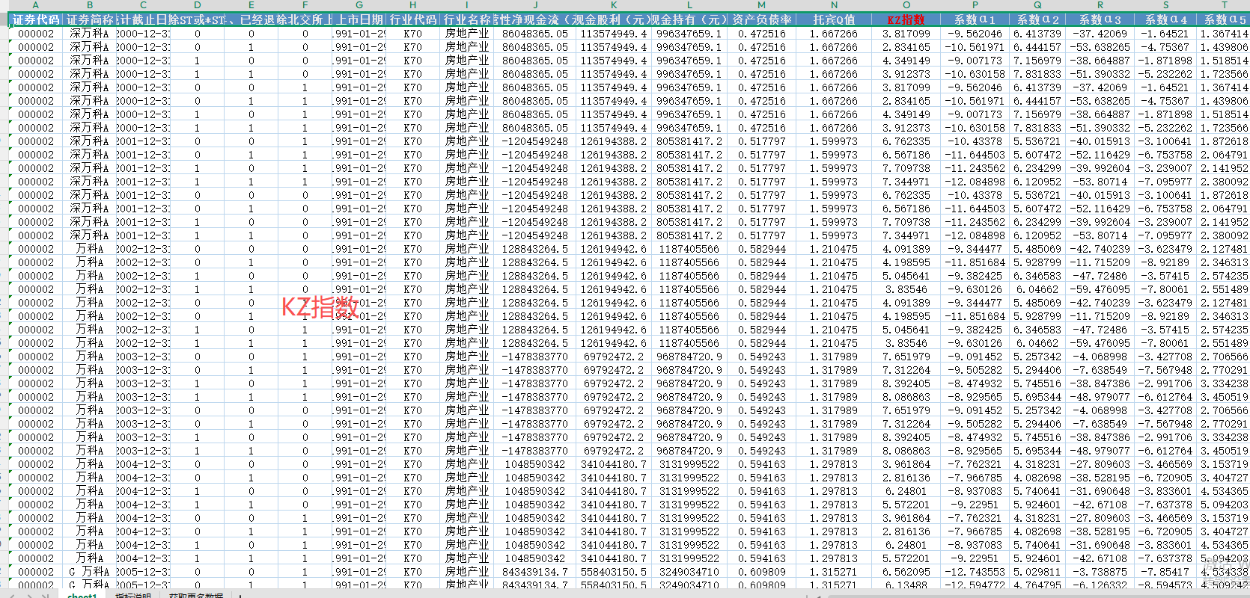
Task: Select column I by its letter header
Action: tap(466, 5)
